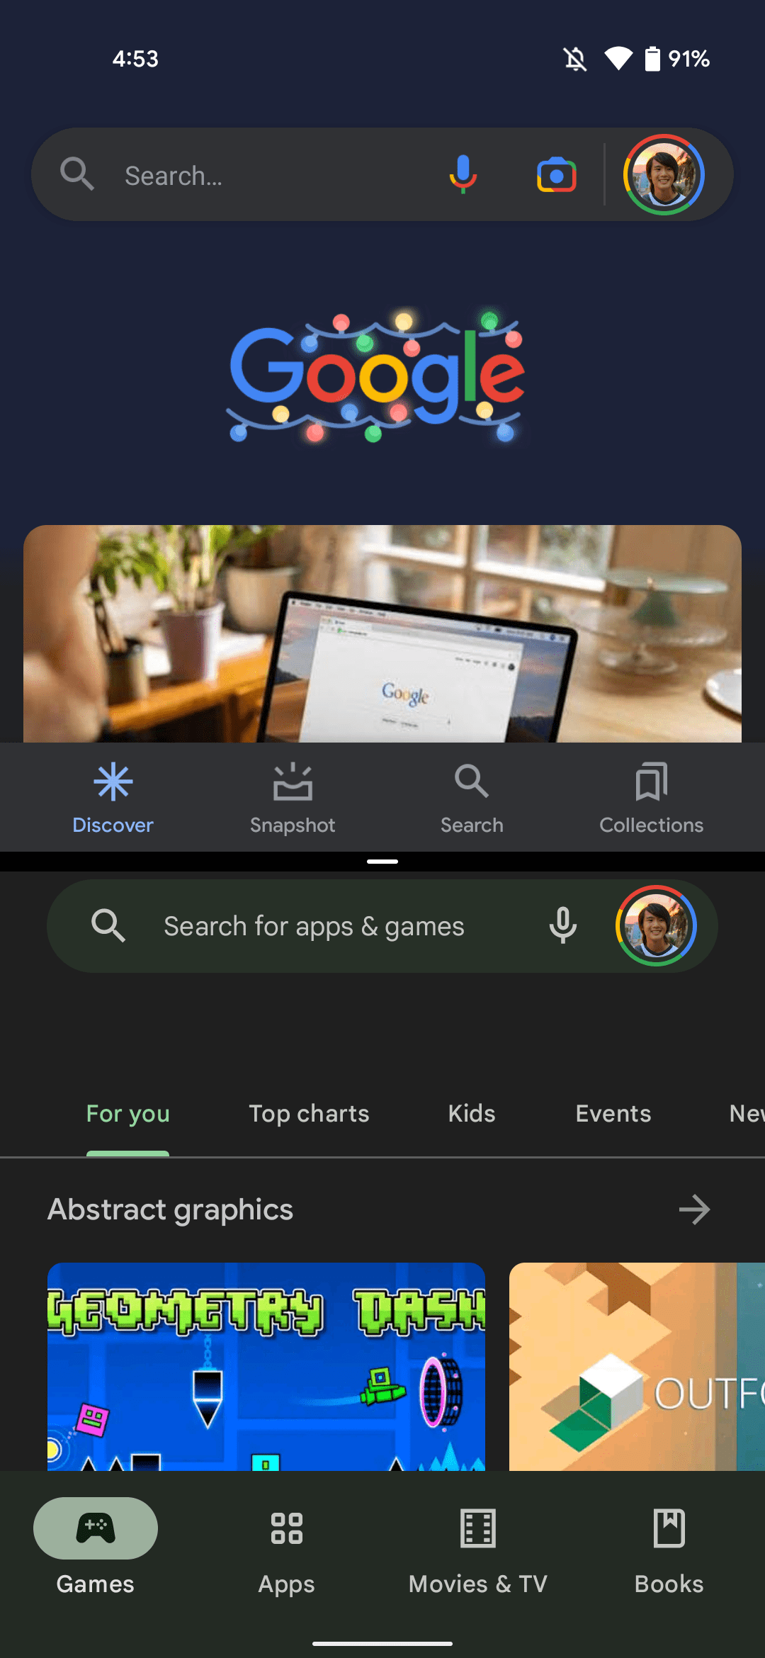Open Google Lens camera icon
The height and width of the screenshot is (1658, 765).
coord(557,175)
